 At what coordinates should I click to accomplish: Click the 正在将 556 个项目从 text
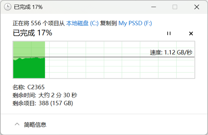point(38,23)
